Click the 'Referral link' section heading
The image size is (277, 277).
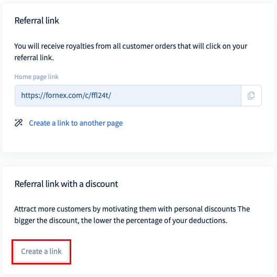pyautogui.click(x=37, y=20)
